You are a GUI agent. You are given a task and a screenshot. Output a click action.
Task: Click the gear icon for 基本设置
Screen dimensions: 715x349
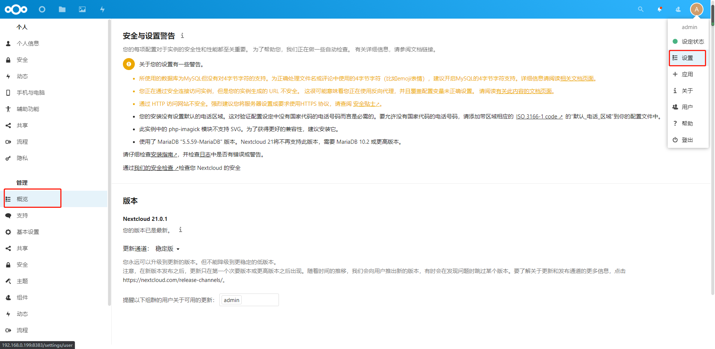tap(8, 232)
